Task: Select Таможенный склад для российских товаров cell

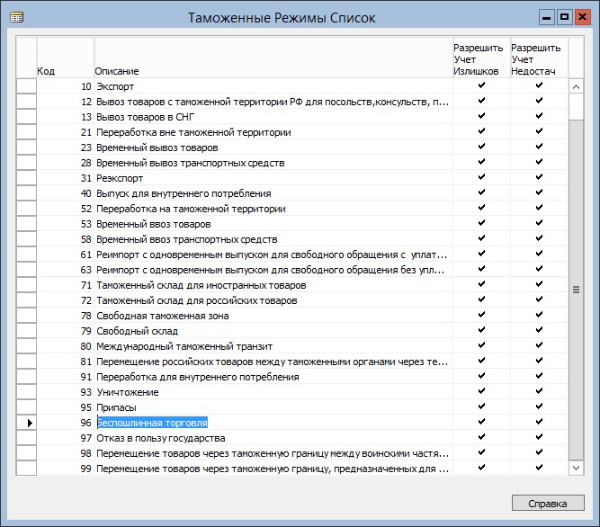Action: tap(273, 300)
